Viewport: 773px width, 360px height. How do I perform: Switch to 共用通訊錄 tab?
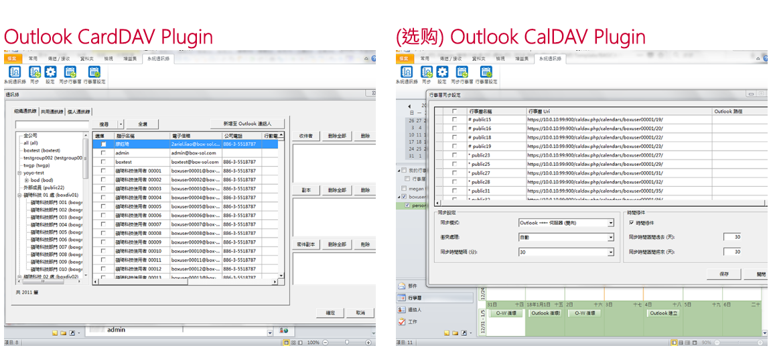[x=51, y=112]
